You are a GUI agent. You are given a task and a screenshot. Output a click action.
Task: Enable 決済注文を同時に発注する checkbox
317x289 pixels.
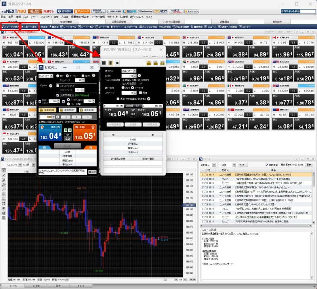tap(118, 99)
